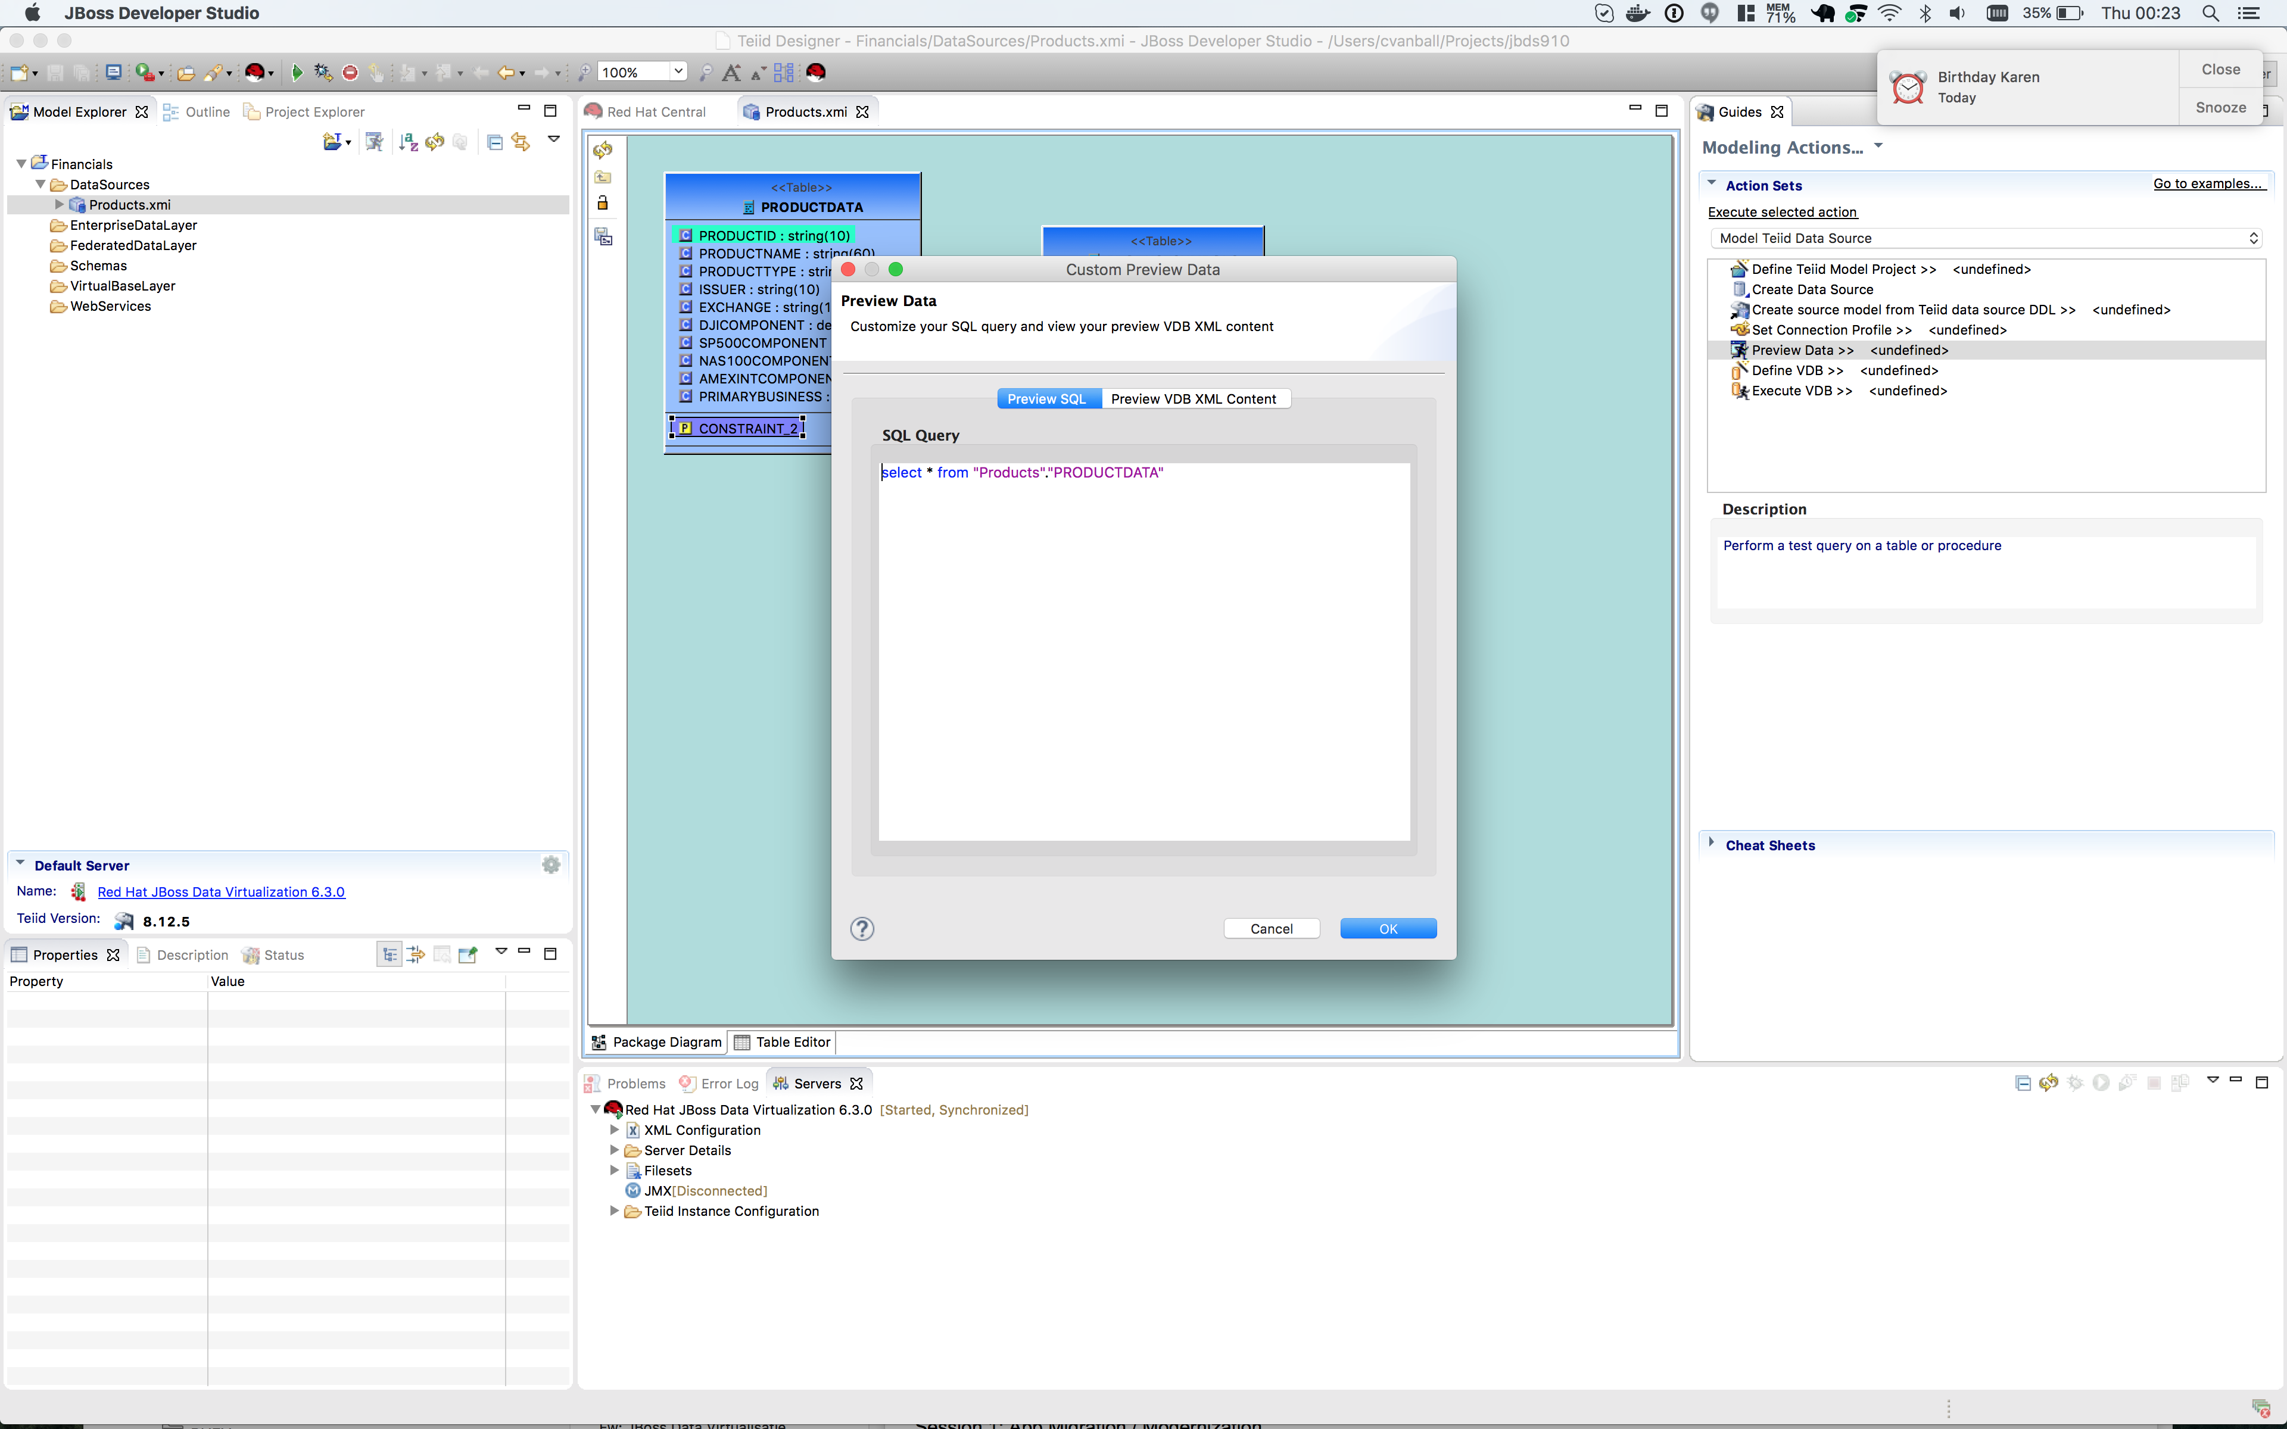Click the Red Hat toolbar icon

point(817,72)
